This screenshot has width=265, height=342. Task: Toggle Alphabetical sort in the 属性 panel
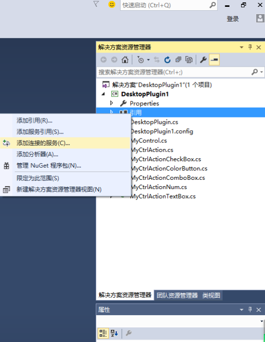tap(114, 333)
